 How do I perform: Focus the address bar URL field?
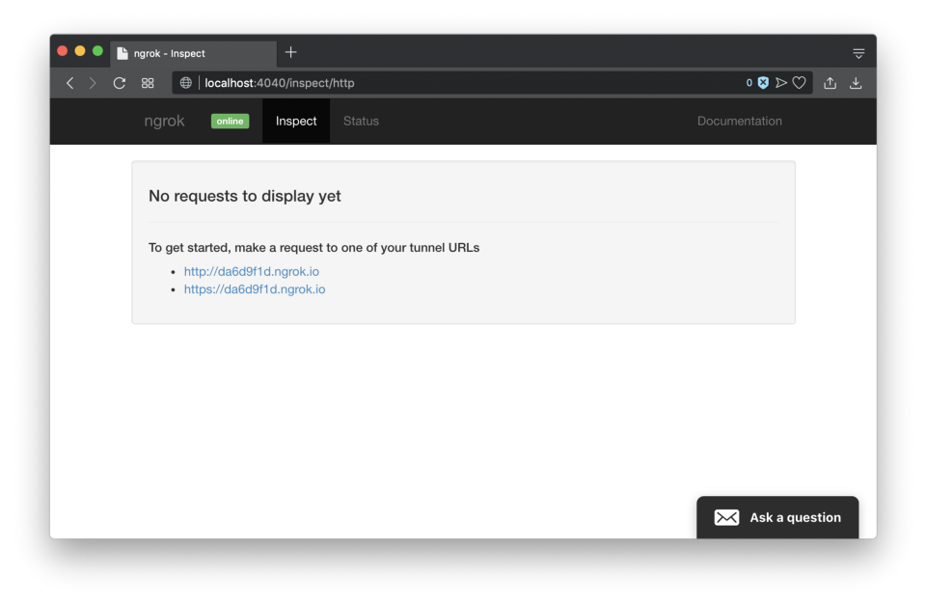coord(463,83)
